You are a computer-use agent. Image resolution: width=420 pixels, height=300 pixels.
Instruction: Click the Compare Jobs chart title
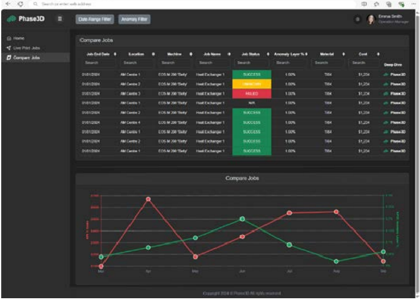(x=242, y=178)
